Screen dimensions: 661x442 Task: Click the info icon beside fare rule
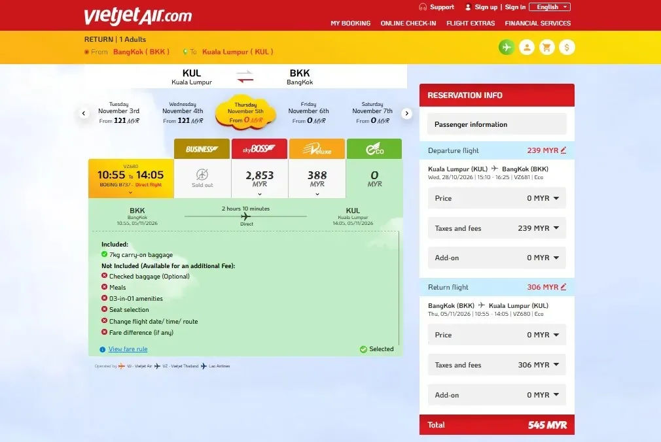coord(103,349)
